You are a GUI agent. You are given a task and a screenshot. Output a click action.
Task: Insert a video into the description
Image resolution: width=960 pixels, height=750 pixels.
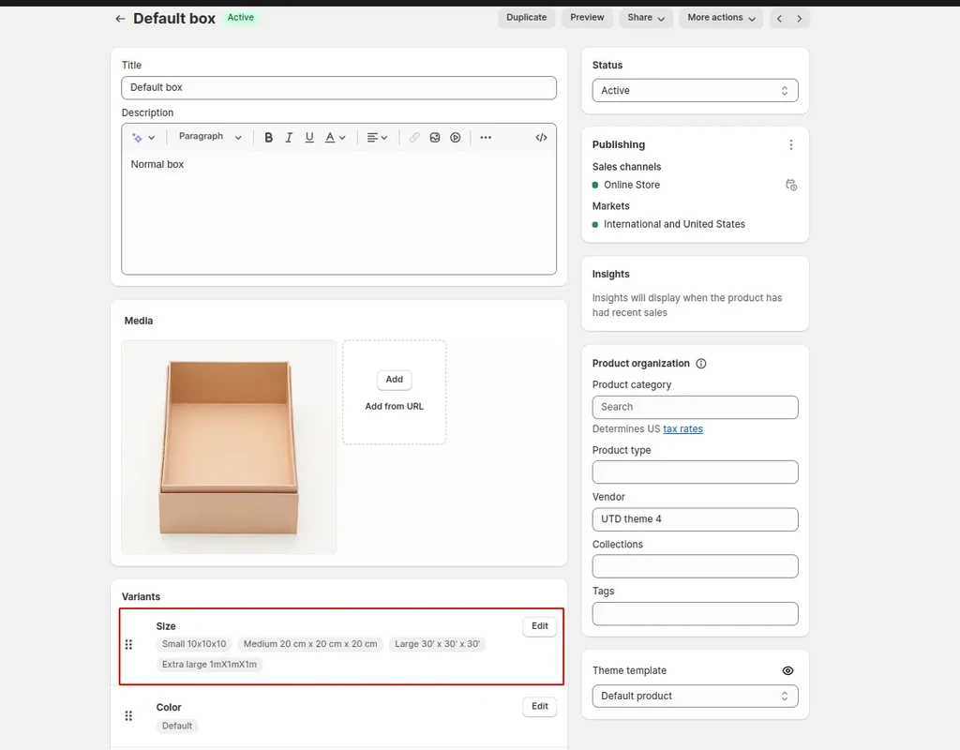tap(456, 138)
